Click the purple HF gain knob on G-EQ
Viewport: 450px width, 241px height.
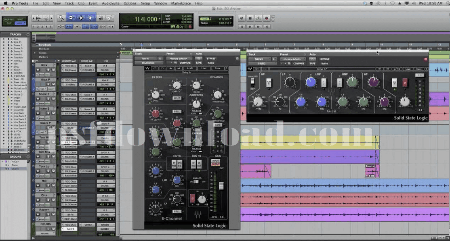point(373,83)
